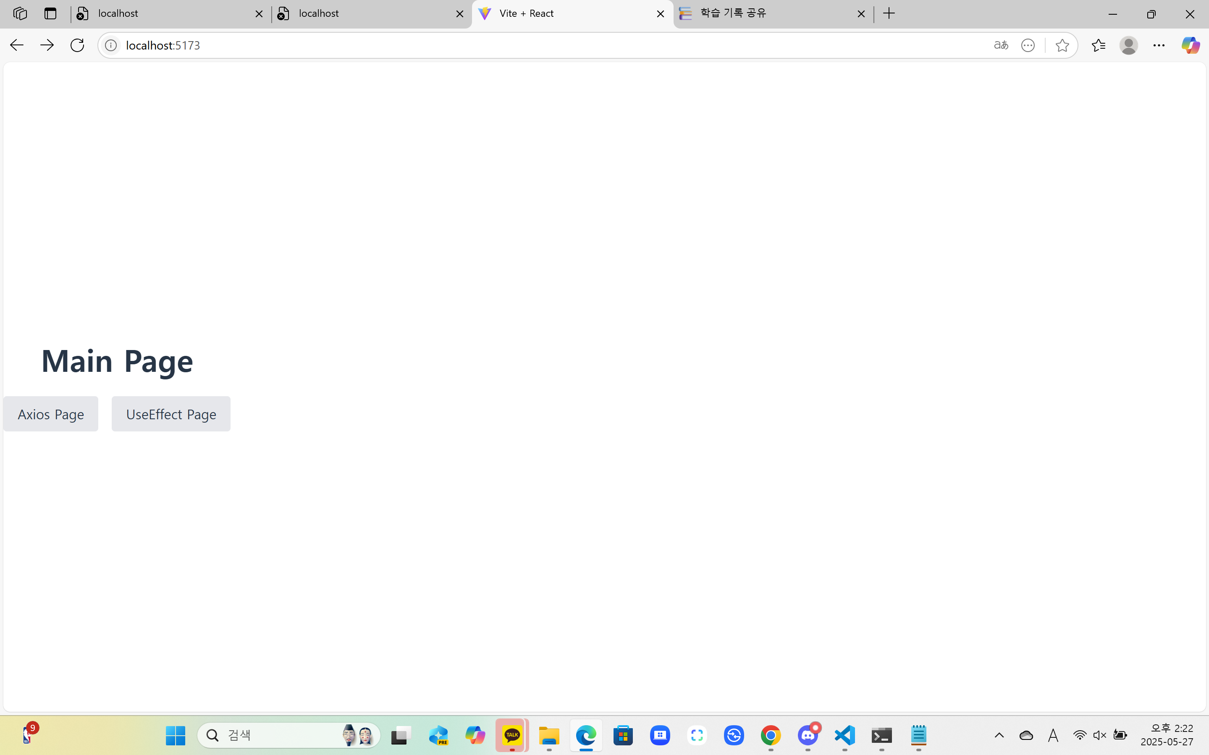Open the translate page icon
The height and width of the screenshot is (755, 1209).
[1001, 45]
